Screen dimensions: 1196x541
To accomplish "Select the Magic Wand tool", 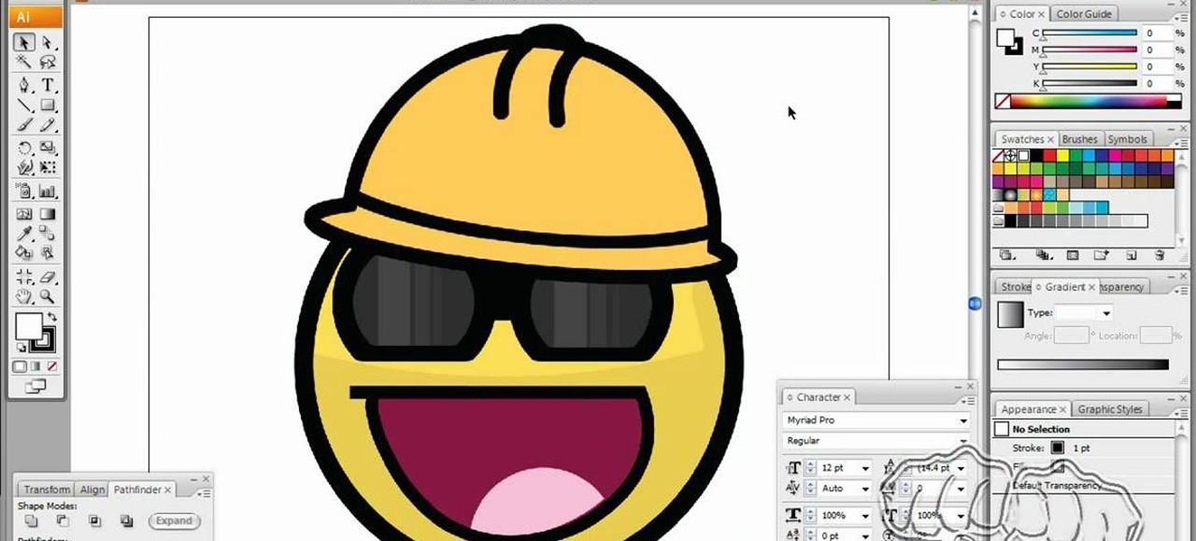I will [x=25, y=63].
